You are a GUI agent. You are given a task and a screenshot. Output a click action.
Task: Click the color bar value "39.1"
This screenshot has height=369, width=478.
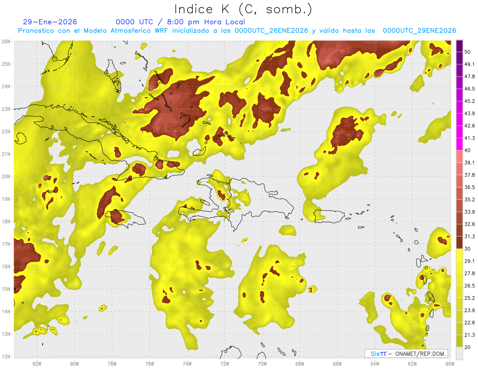(470, 162)
